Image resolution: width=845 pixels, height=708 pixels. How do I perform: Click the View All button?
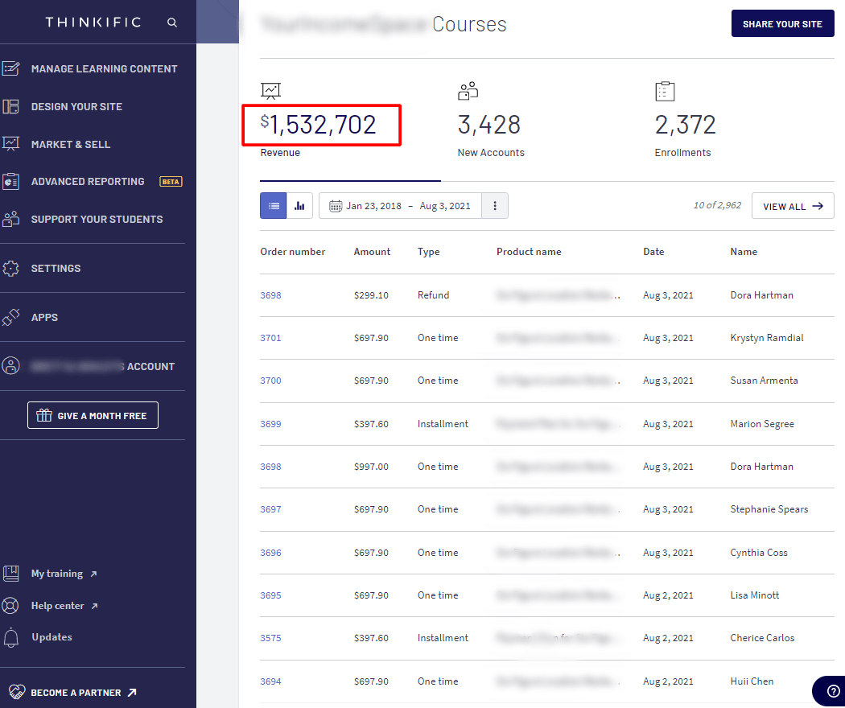pyautogui.click(x=792, y=206)
